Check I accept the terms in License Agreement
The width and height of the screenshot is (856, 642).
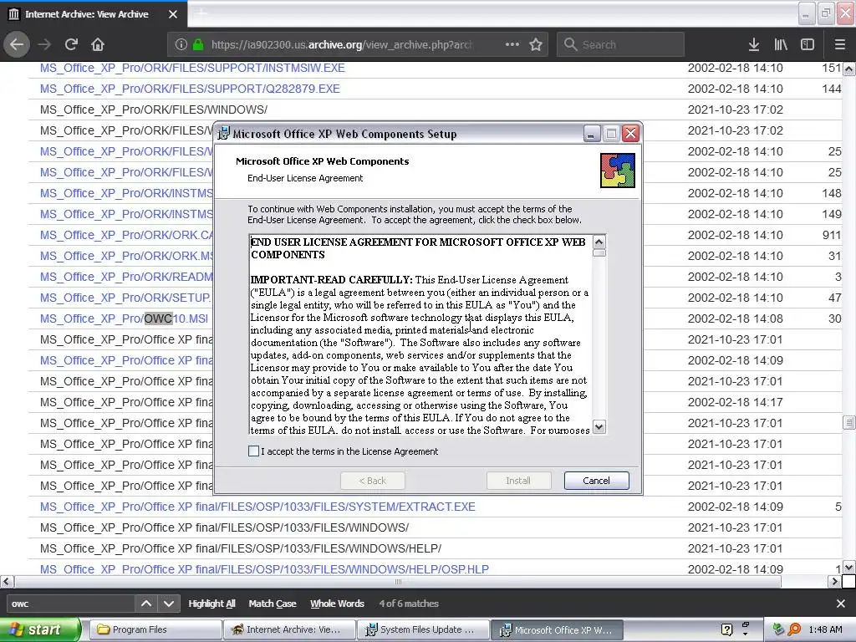(253, 451)
